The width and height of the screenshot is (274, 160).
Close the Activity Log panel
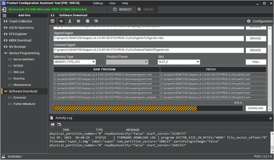(270, 118)
